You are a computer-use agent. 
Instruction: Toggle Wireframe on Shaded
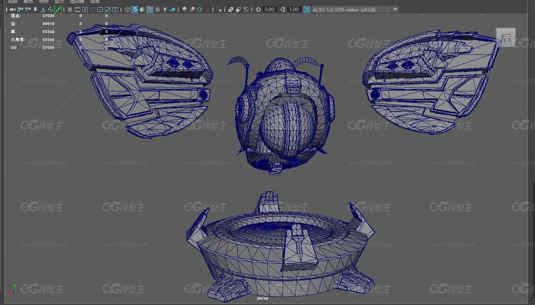(150, 10)
